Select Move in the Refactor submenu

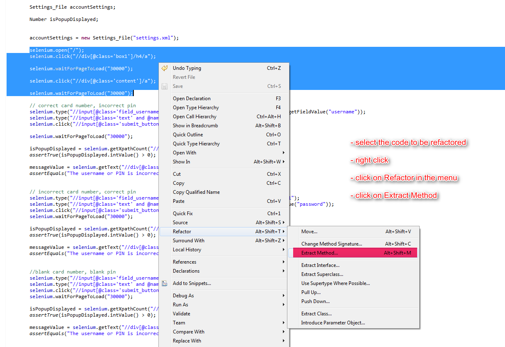[x=353, y=232]
